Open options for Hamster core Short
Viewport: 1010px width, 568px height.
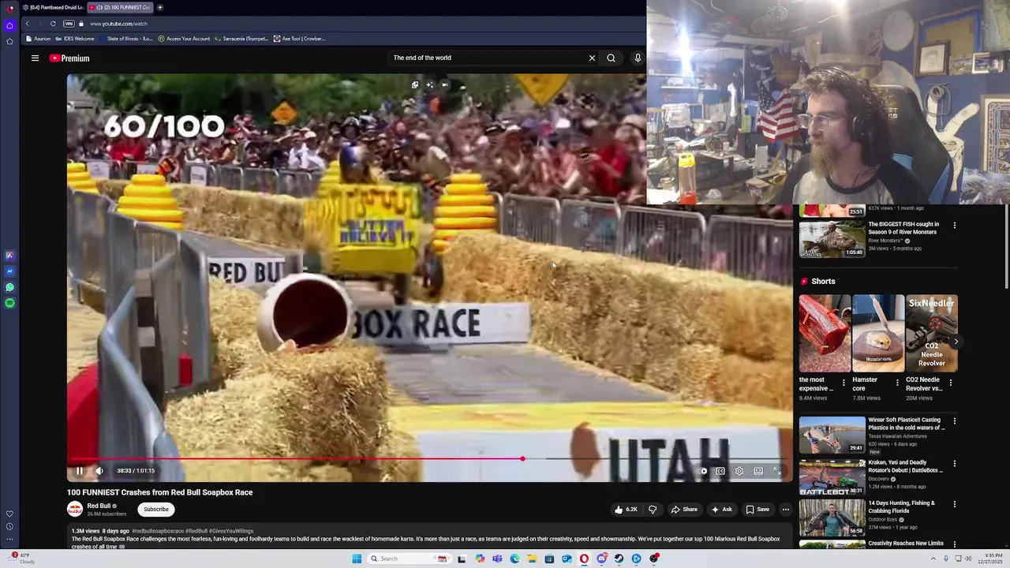(897, 383)
